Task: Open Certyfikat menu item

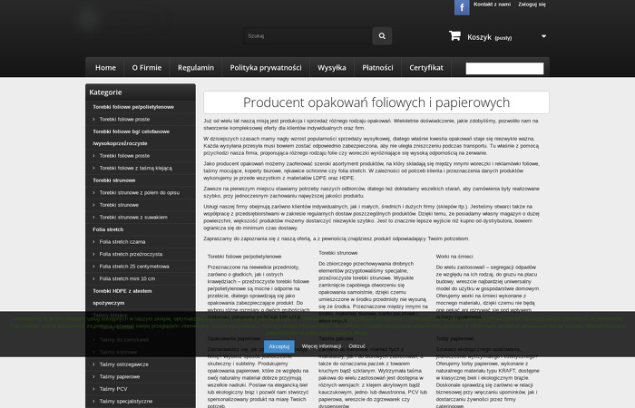Action: tap(426, 68)
